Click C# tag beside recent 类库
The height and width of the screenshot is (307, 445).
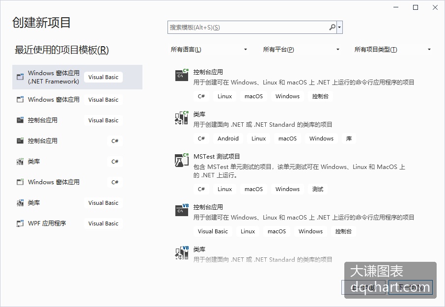[x=115, y=162]
